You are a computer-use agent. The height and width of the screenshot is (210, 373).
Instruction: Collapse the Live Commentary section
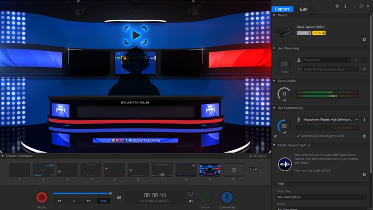click(x=274, y=108)
